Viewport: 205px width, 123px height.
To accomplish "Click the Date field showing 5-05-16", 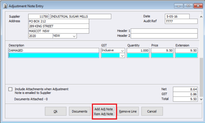I will 177,16.
